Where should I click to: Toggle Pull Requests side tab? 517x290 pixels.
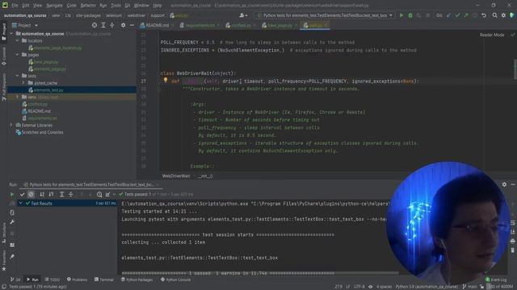coord(3,86)
